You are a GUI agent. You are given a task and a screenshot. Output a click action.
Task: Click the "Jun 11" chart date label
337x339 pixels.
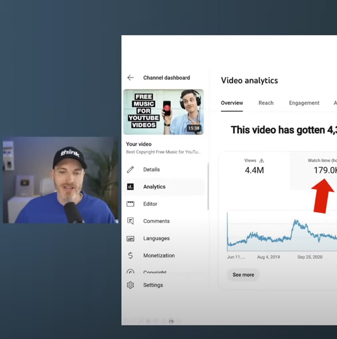236,257
